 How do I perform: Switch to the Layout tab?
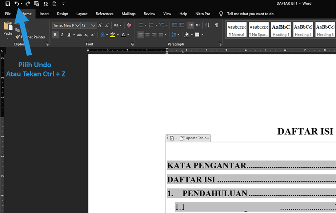tap(82, 14)
